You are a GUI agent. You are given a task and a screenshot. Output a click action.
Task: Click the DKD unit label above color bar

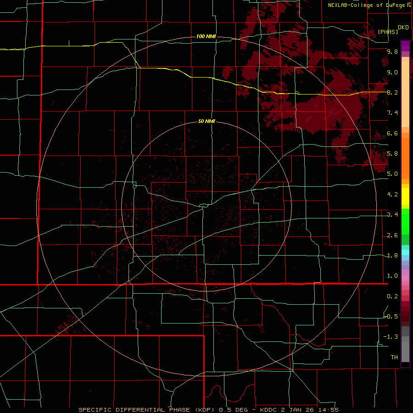click(403, 28)
